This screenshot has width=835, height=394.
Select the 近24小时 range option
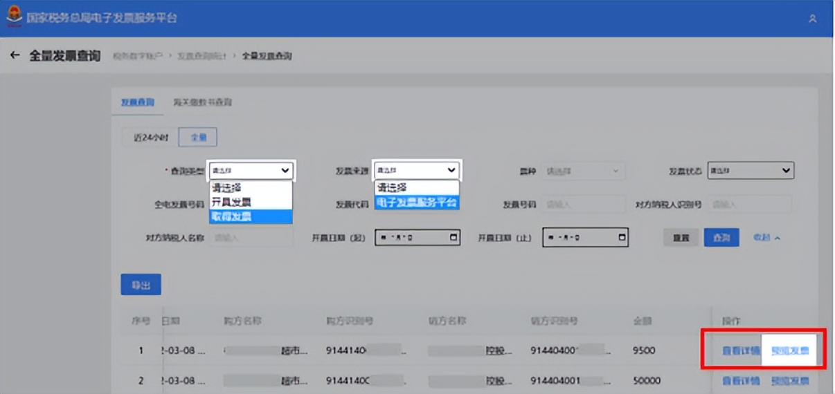pyautogui.click(x=151, y=138)
